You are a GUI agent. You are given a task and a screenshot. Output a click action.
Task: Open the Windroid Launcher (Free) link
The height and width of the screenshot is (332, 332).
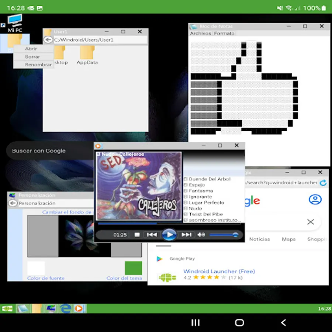pyautogui.click(x=219, y=271)
